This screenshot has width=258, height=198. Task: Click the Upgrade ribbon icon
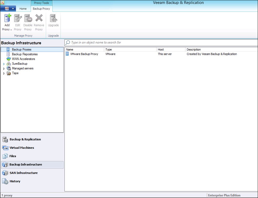click(53, 18)
